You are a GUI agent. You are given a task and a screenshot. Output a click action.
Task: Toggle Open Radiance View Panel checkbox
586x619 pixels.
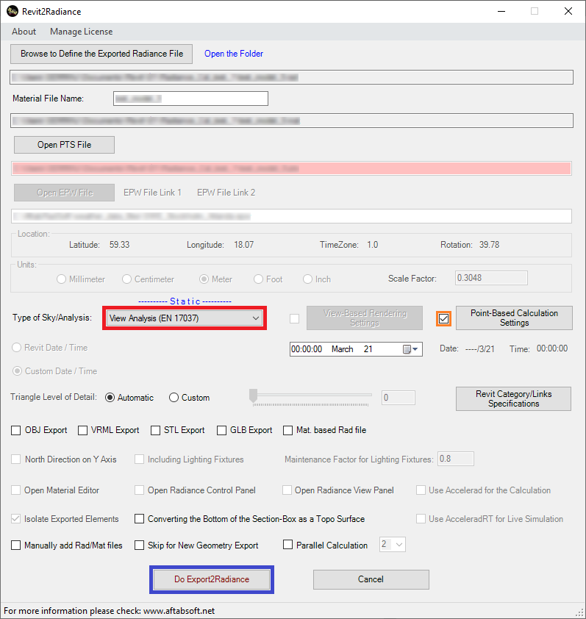point(287,490)
